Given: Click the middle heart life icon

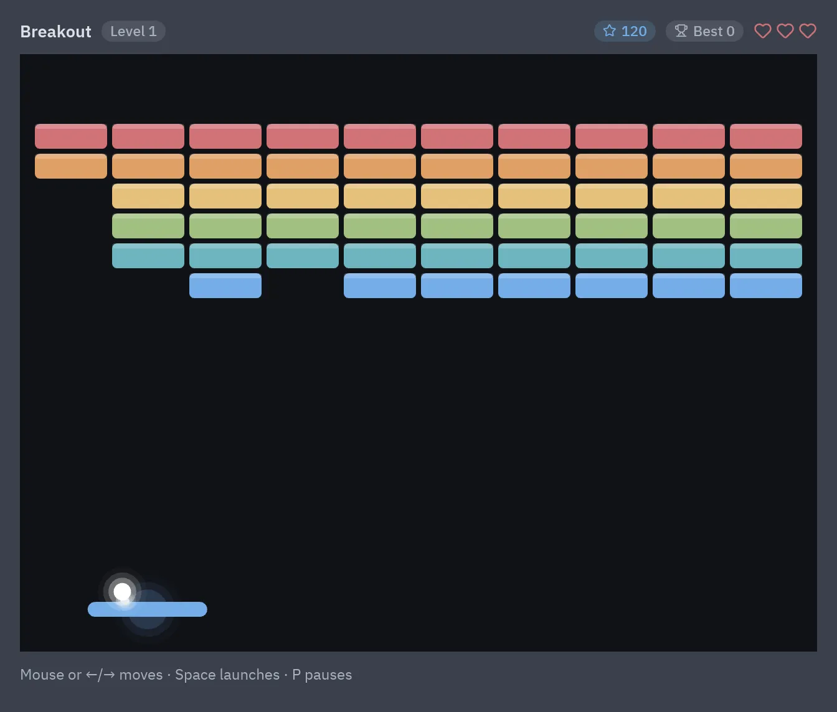Looking at the screenshot, I should coord(785,31).
